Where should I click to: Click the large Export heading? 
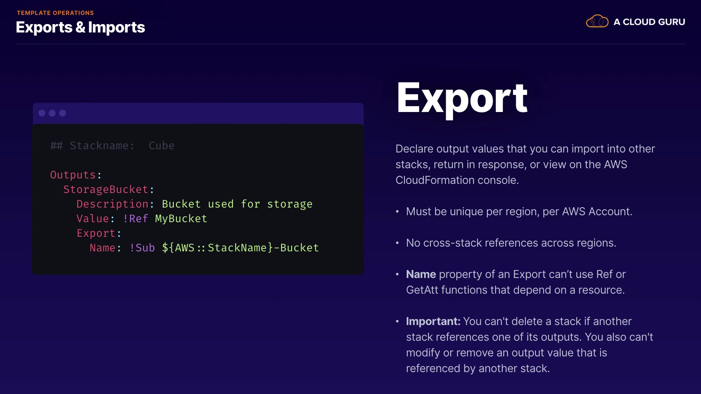tap(462, 98)
